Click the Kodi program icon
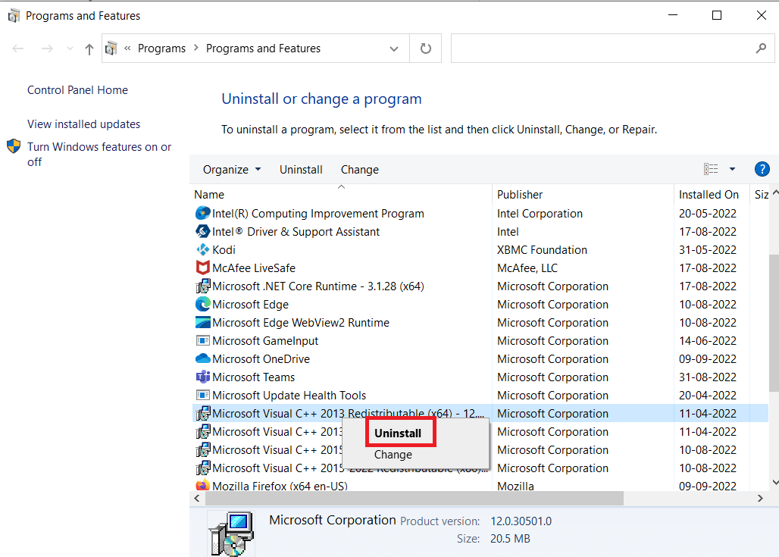779x557 pixels. (x=202, y=250)
